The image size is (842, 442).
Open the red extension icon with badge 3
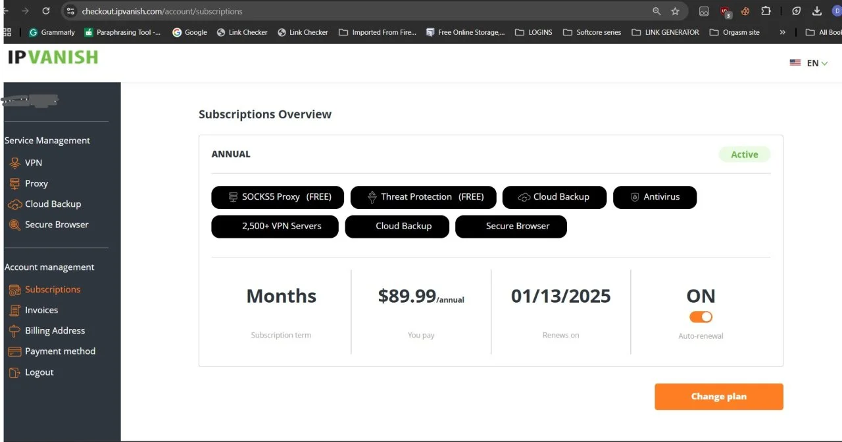[x=725, y=11]
